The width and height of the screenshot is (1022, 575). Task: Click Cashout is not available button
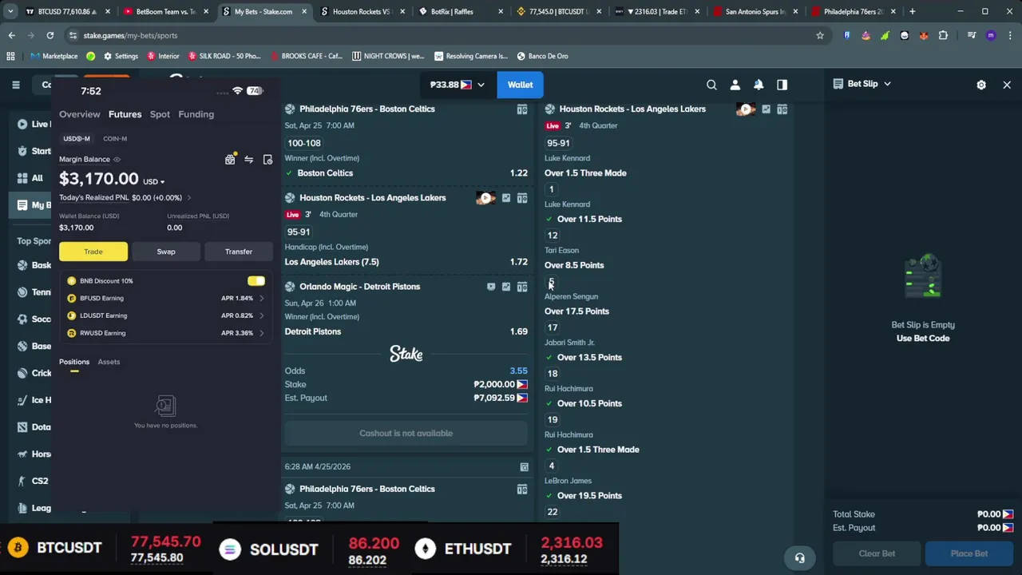(x=406, y=434)
